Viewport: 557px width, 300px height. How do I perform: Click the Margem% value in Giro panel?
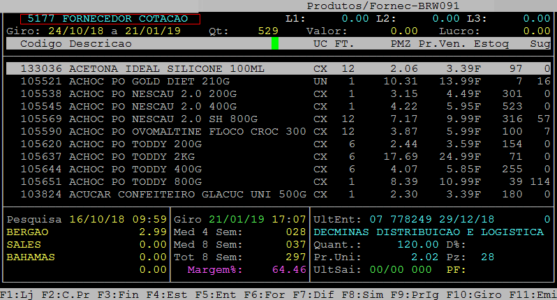coord(290,269)
